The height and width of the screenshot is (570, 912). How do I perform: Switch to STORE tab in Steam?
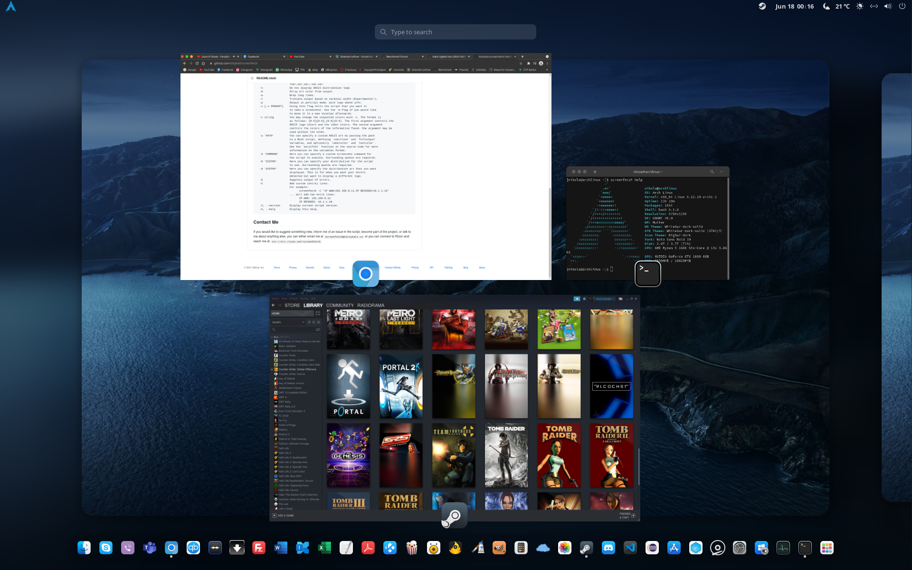(x=292, y=305)
